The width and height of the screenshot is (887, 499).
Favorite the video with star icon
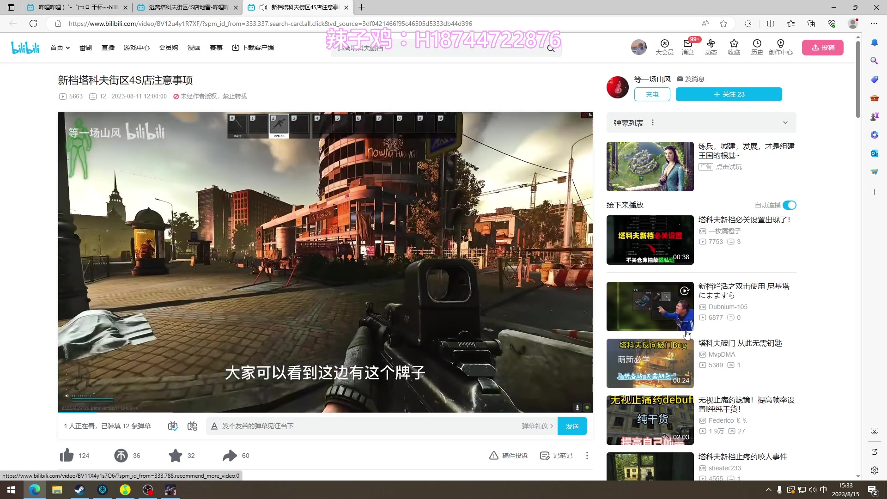[x=176, y=456]
